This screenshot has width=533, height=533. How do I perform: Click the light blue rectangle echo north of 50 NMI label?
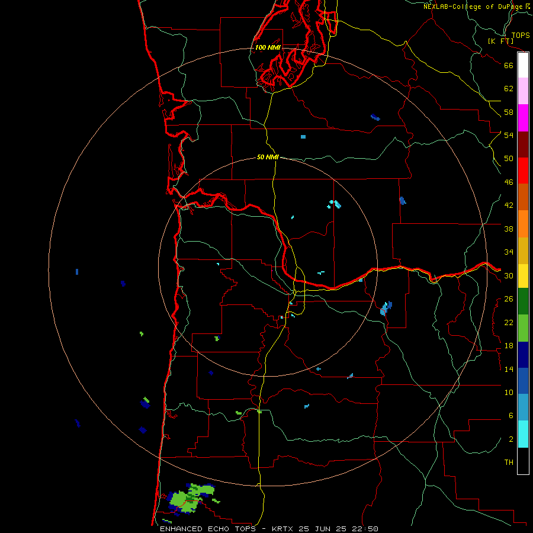point(303,137)
